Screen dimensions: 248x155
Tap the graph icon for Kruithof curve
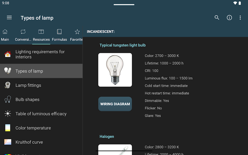pyautogui.click(x=8, y=142)
